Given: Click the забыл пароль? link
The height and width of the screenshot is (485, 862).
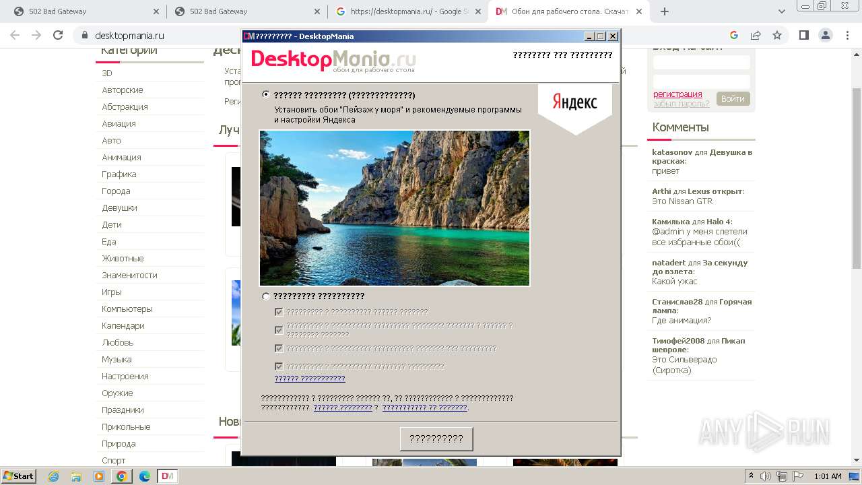Looking at the screenshot, I should point(681,103).
